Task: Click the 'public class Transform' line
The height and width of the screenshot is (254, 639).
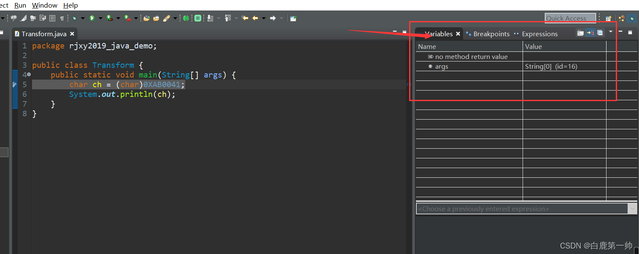Action: click(88, 65)
